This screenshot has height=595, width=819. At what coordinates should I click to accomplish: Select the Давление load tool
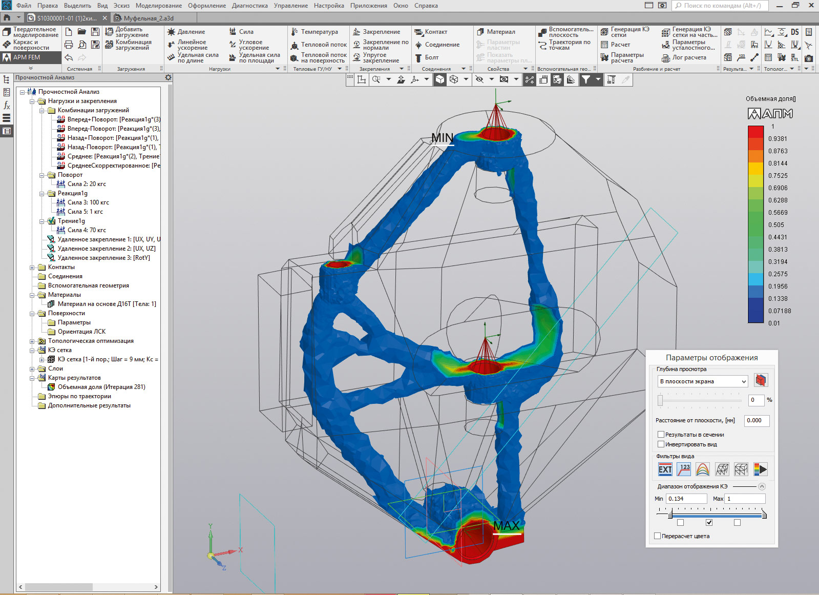(186, 32)
